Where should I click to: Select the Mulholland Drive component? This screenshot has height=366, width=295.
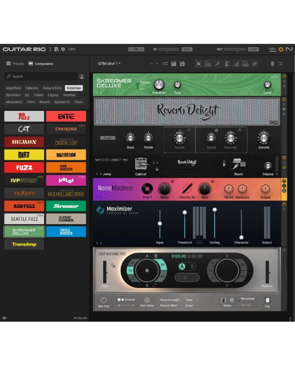click(66, 193)
